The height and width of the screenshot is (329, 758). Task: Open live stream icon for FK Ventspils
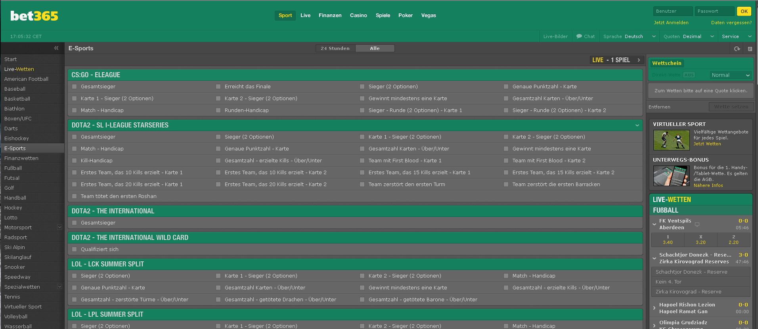click(x=697, y=224)
